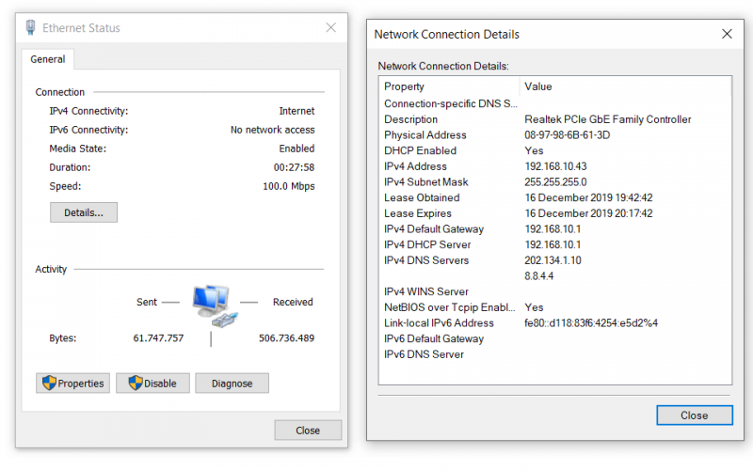
Task: Select the Physical Address row
Action: tap(554, 135)
